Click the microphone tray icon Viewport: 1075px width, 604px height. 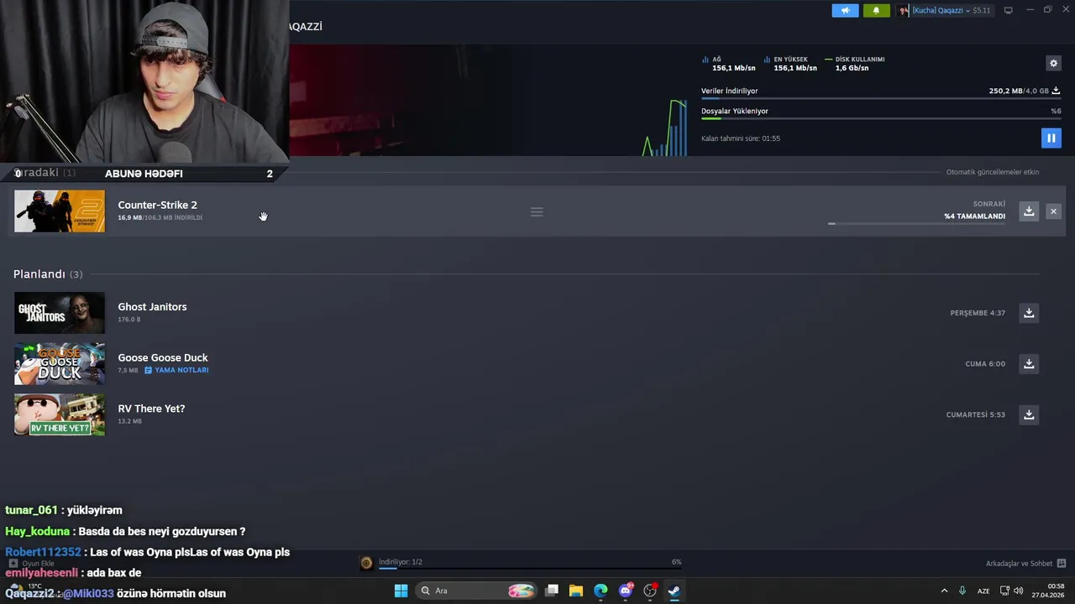coord(962,591)
